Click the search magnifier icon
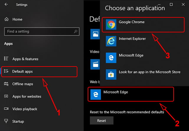 point(76,31)
